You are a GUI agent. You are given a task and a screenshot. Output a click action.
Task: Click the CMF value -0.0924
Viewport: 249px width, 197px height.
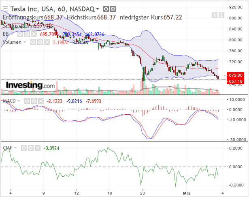point(51,148)
